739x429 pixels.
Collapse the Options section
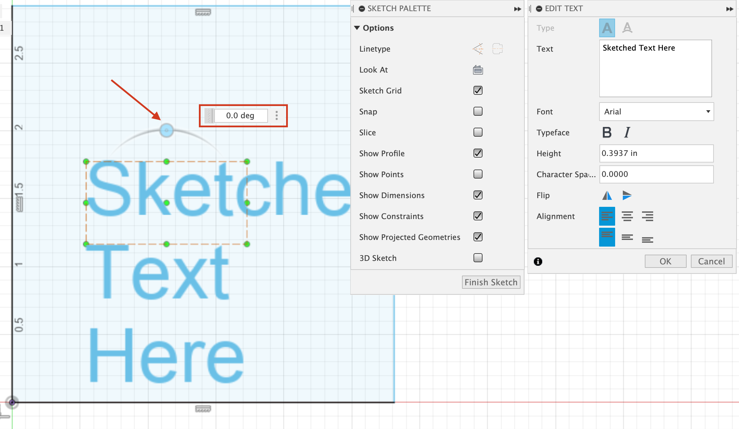click(357, 28)
